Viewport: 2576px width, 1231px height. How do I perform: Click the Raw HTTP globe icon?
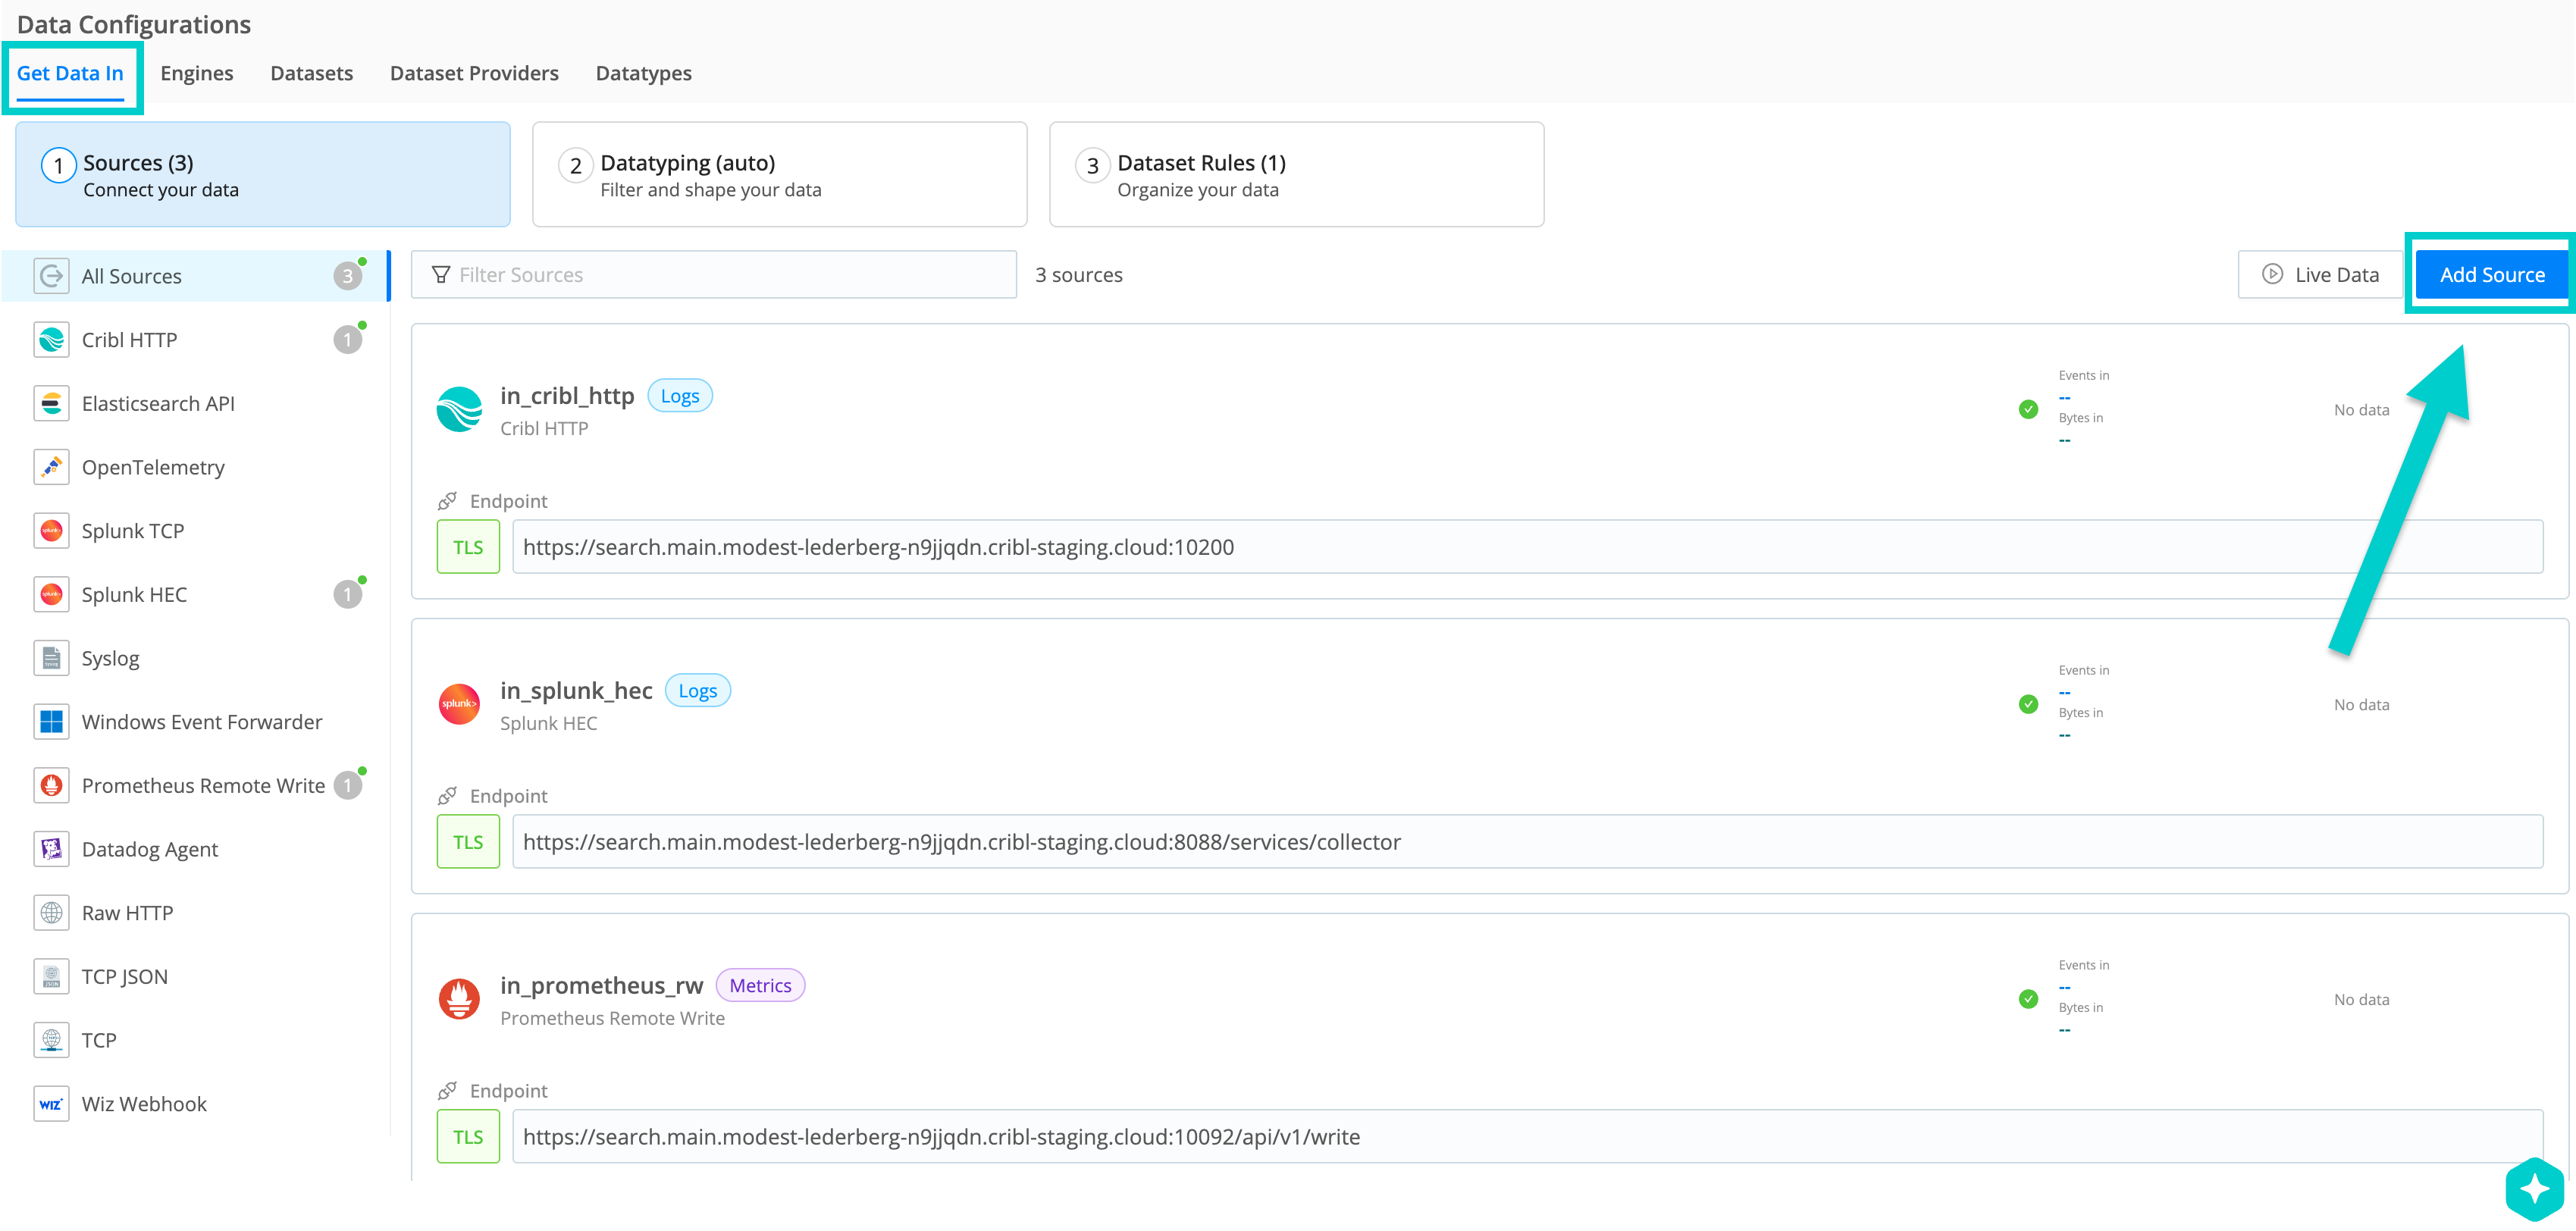point(51,913)
